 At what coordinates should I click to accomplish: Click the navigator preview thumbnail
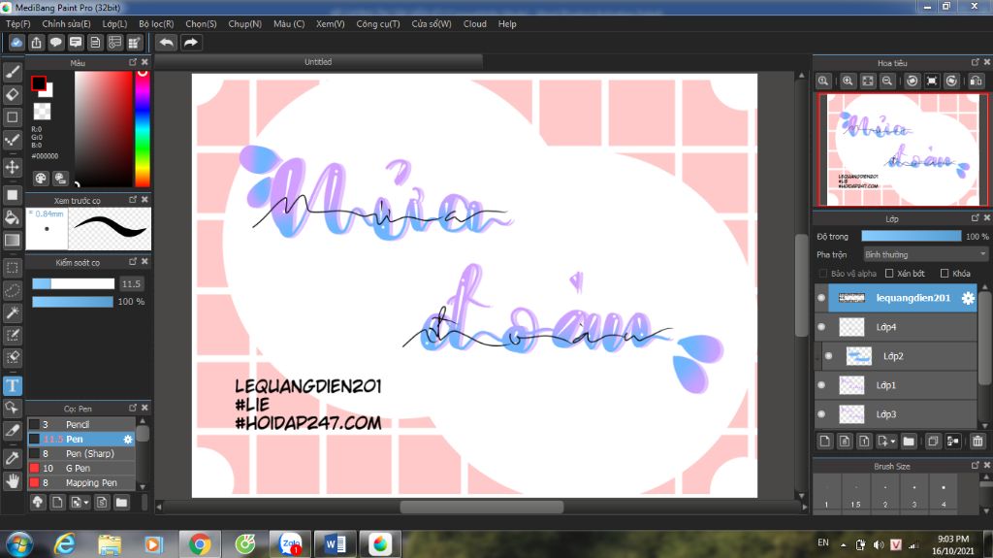(902, 149)
